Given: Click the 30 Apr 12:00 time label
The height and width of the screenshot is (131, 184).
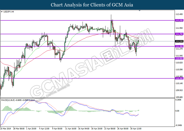Looking at the screenshot, I should coord(136,129).
